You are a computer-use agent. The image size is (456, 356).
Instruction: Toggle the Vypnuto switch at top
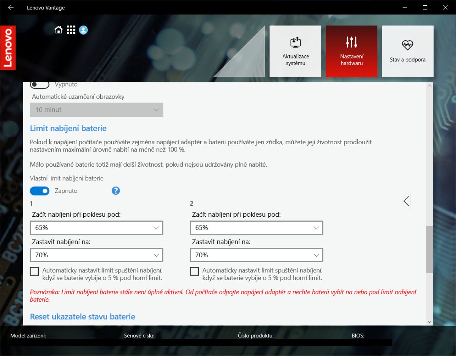point(40,85)
